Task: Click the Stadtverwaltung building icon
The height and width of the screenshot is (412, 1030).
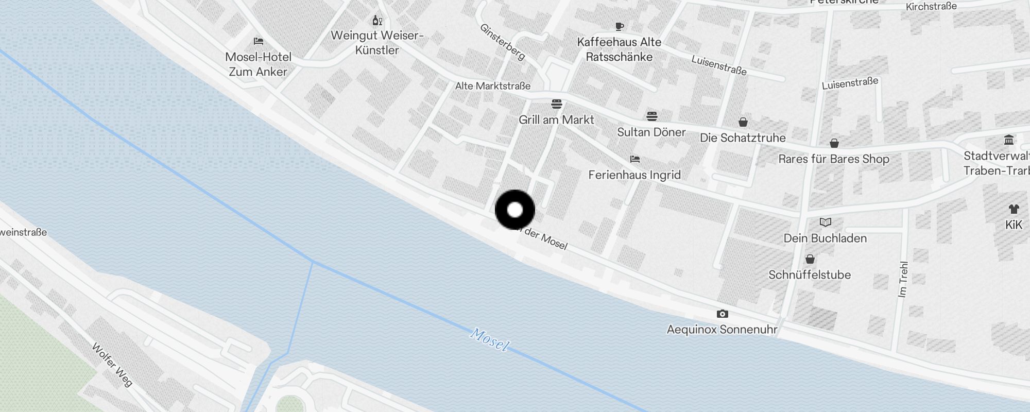Action: pos(1009,140)
